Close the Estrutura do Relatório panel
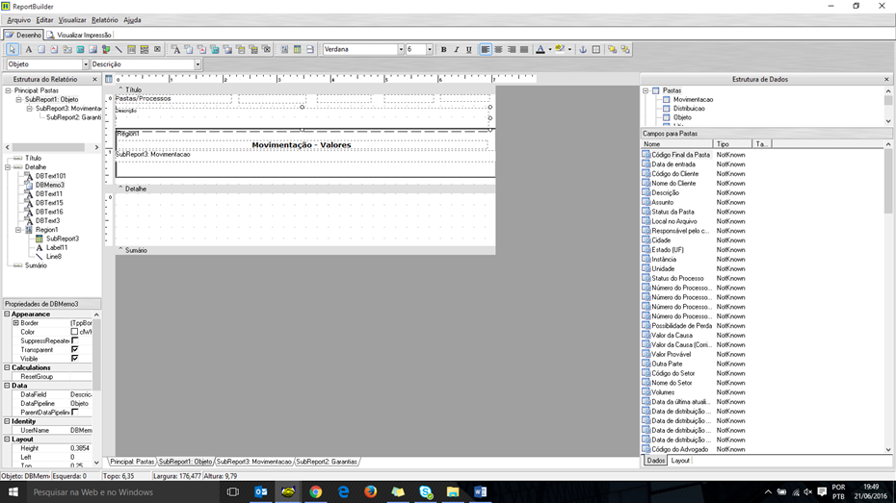This screenshot has height=503, width=896. (x=94, y=79)
